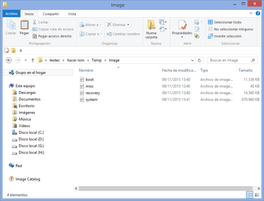264x201 pixels.
Task: Open Documentos in navigation pane
Action: pos(26,99)
